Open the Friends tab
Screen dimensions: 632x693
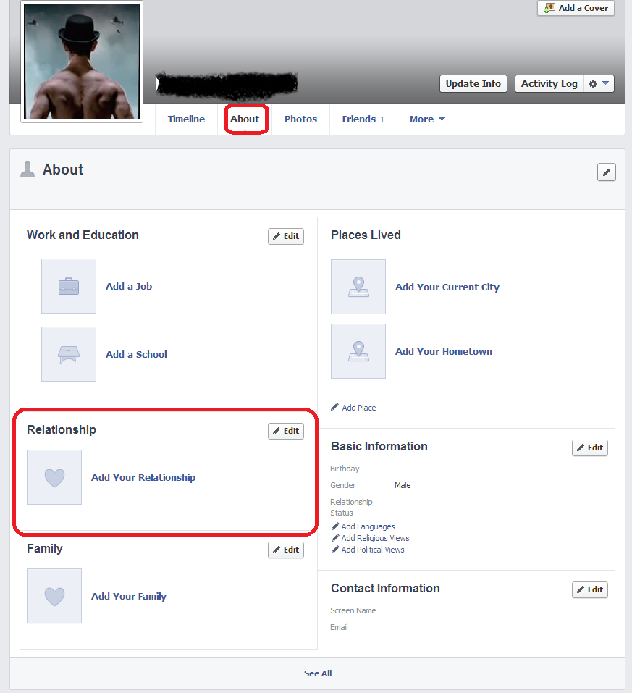point(363,119)
